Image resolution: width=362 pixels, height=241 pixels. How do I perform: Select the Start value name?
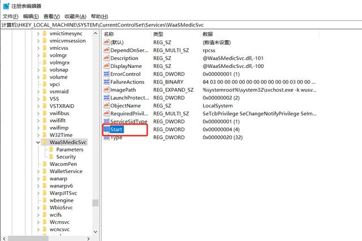[117, 130]
